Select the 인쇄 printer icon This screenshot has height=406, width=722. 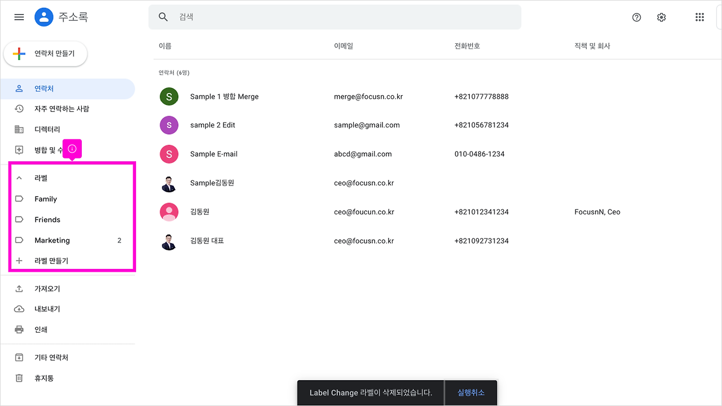[19, 329]
